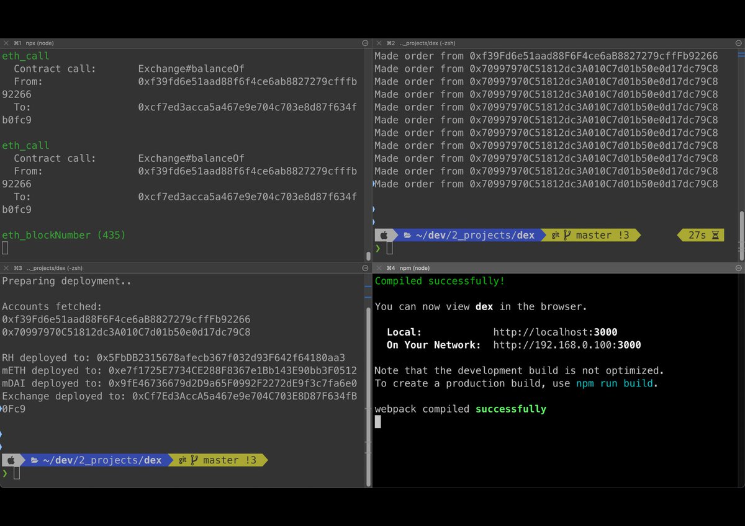Select the ⌘4 npm (node) pane title
745x526 pixels.
click(x=408, y=268)
